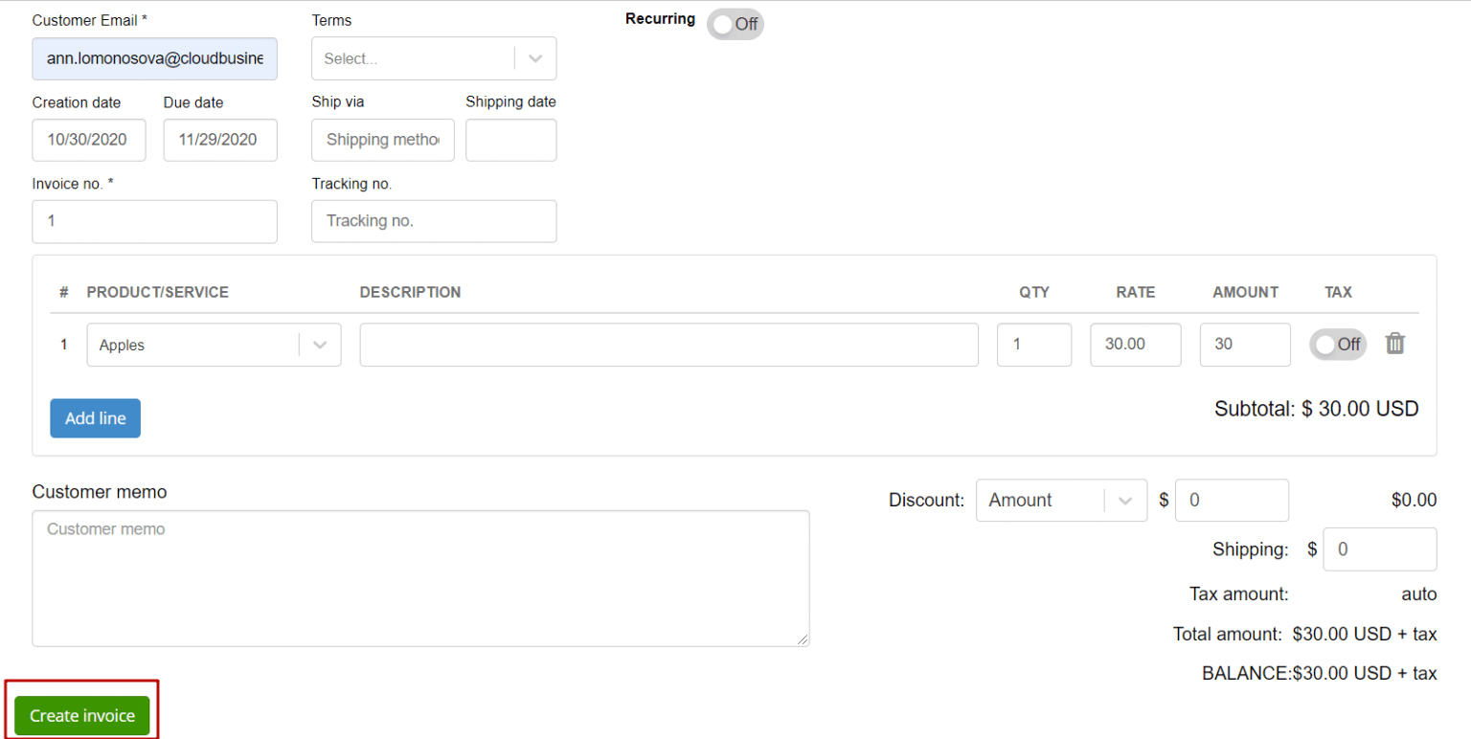Click the Discount dropdown arrow
This screenshot has width=1471, height=739.
tap(1125, 500)
